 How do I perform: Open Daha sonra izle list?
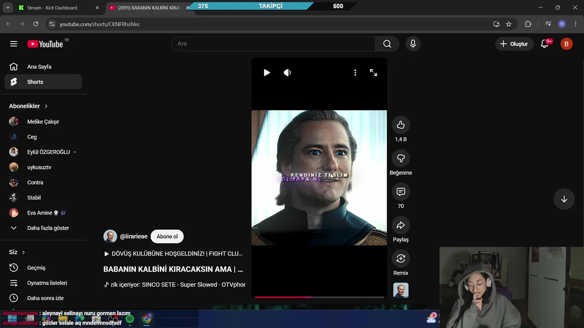(x=43, y=298)
